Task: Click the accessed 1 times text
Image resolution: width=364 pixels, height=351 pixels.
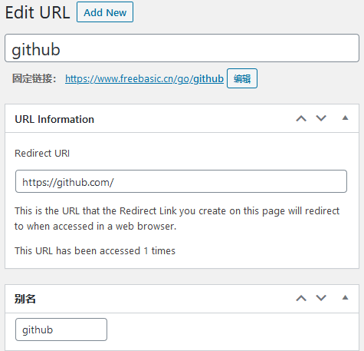Action: (95, 250)
